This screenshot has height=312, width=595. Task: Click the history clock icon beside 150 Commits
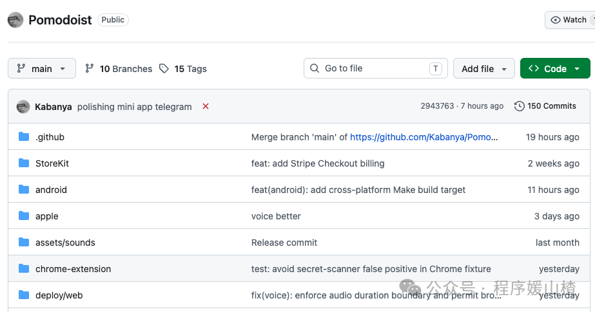(519, 106)
